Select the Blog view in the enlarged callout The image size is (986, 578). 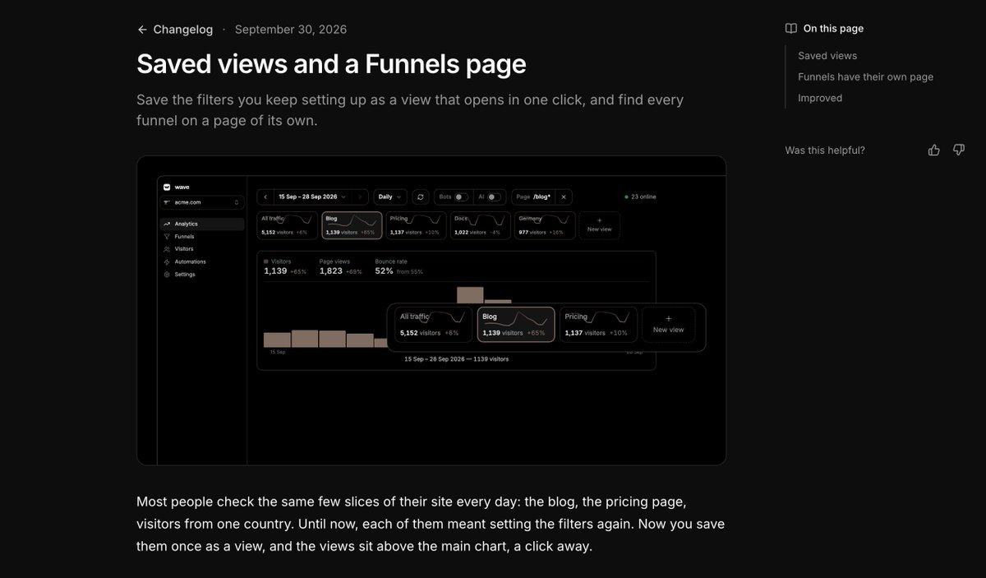pyautogui.click(x=516, y=325)
